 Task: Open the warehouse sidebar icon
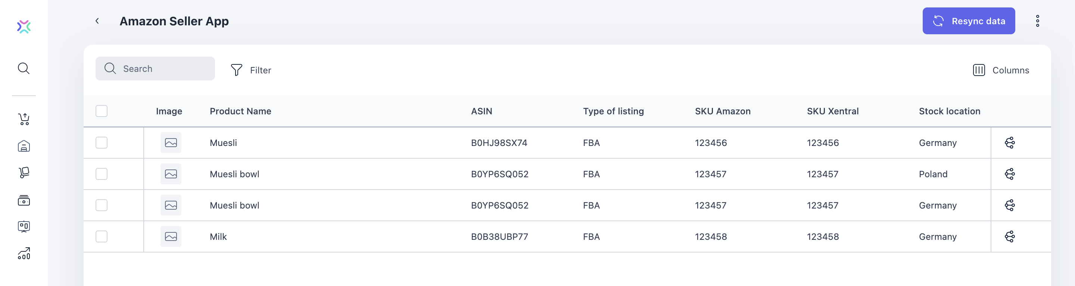point(24,146)
